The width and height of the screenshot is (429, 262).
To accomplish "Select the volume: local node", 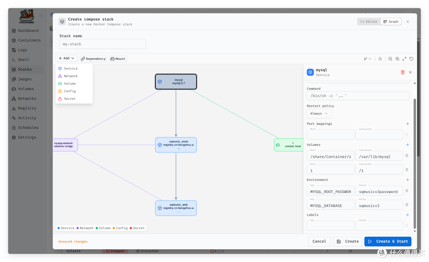I will 289,145.
